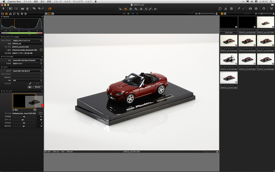Screen dimensions: 275x172
Task: Browse overlay file with ellipsis button
Action: (x=41, y=113)
